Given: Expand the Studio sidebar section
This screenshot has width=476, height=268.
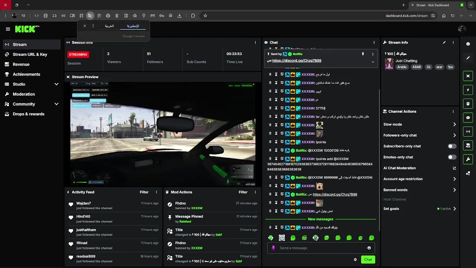Looking at the screenshot, I should 57,84.
